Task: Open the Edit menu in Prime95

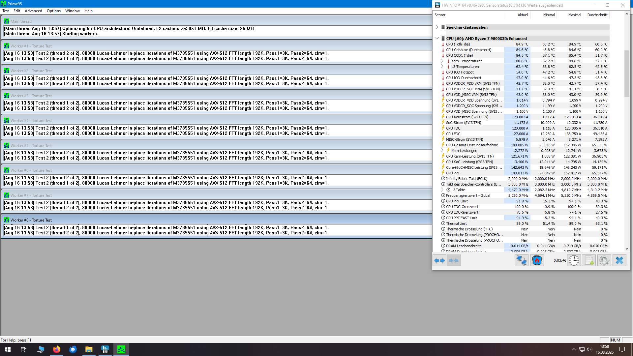Action: coord(17,11)
